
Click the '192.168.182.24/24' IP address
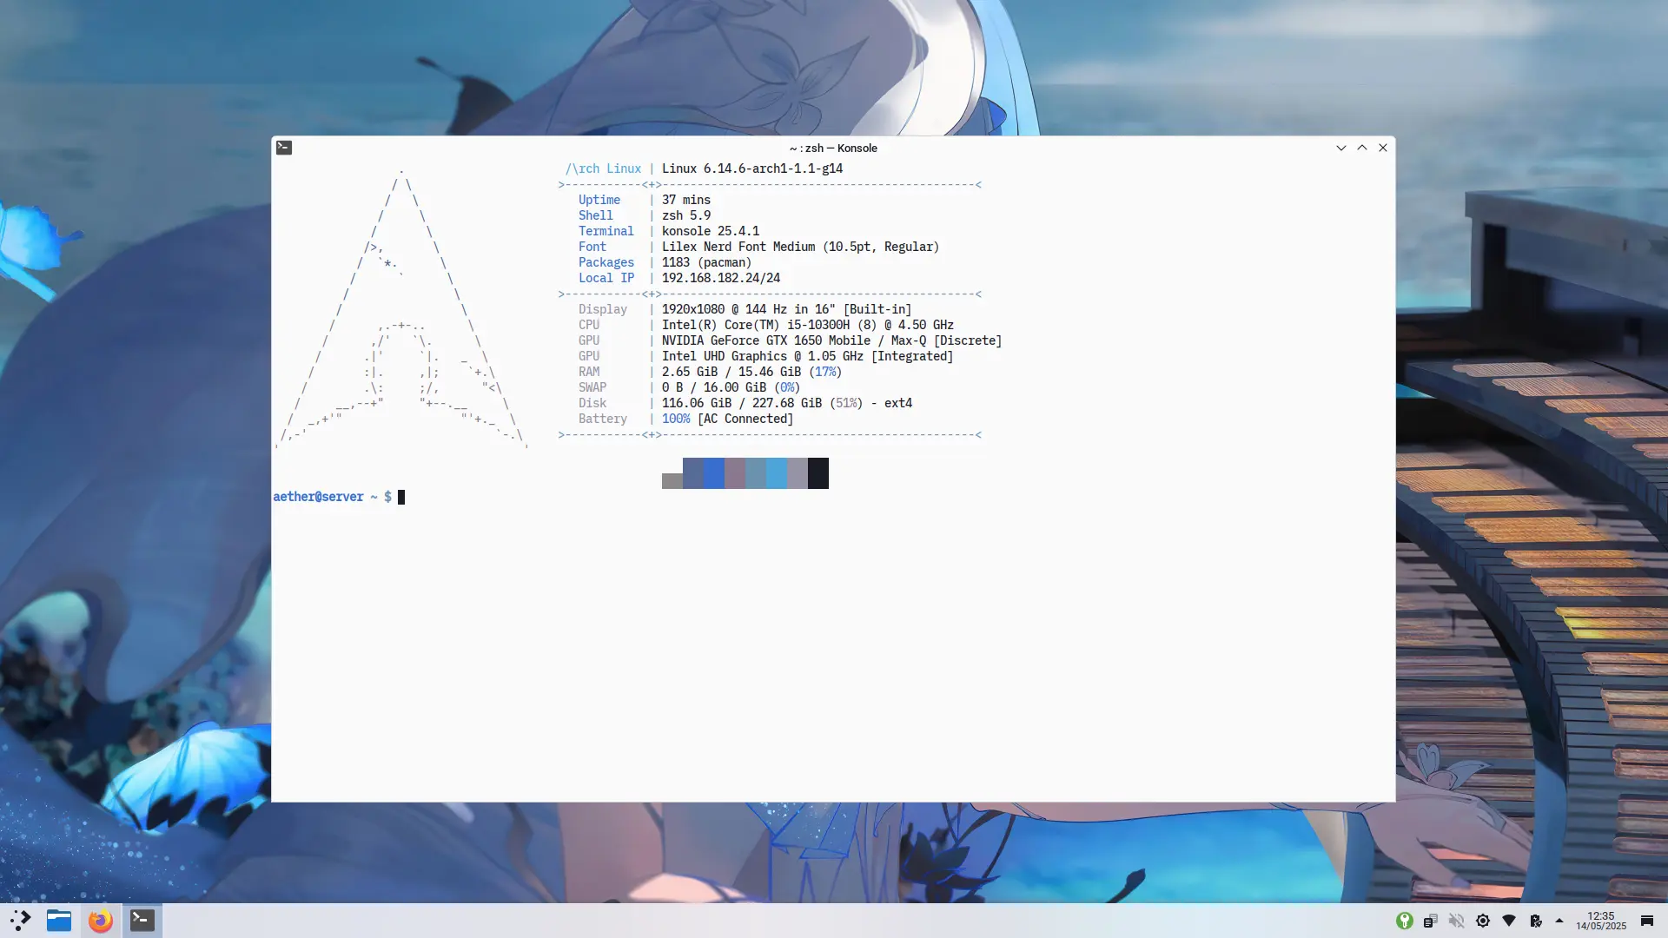[x=721, y=278]
